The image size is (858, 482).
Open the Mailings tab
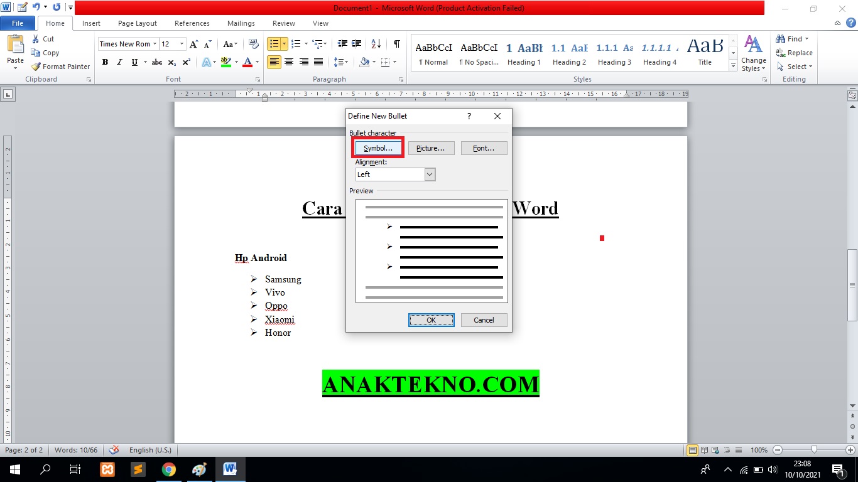tap(241, 23)
